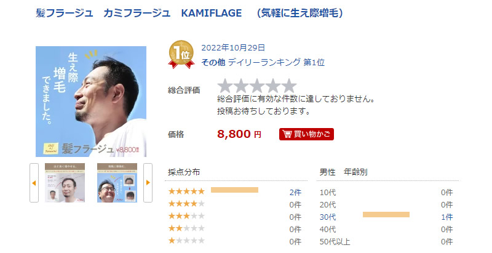Click the two-star rating row stars
The width and height of the screenshot is (492, 253).
[186, 228]
